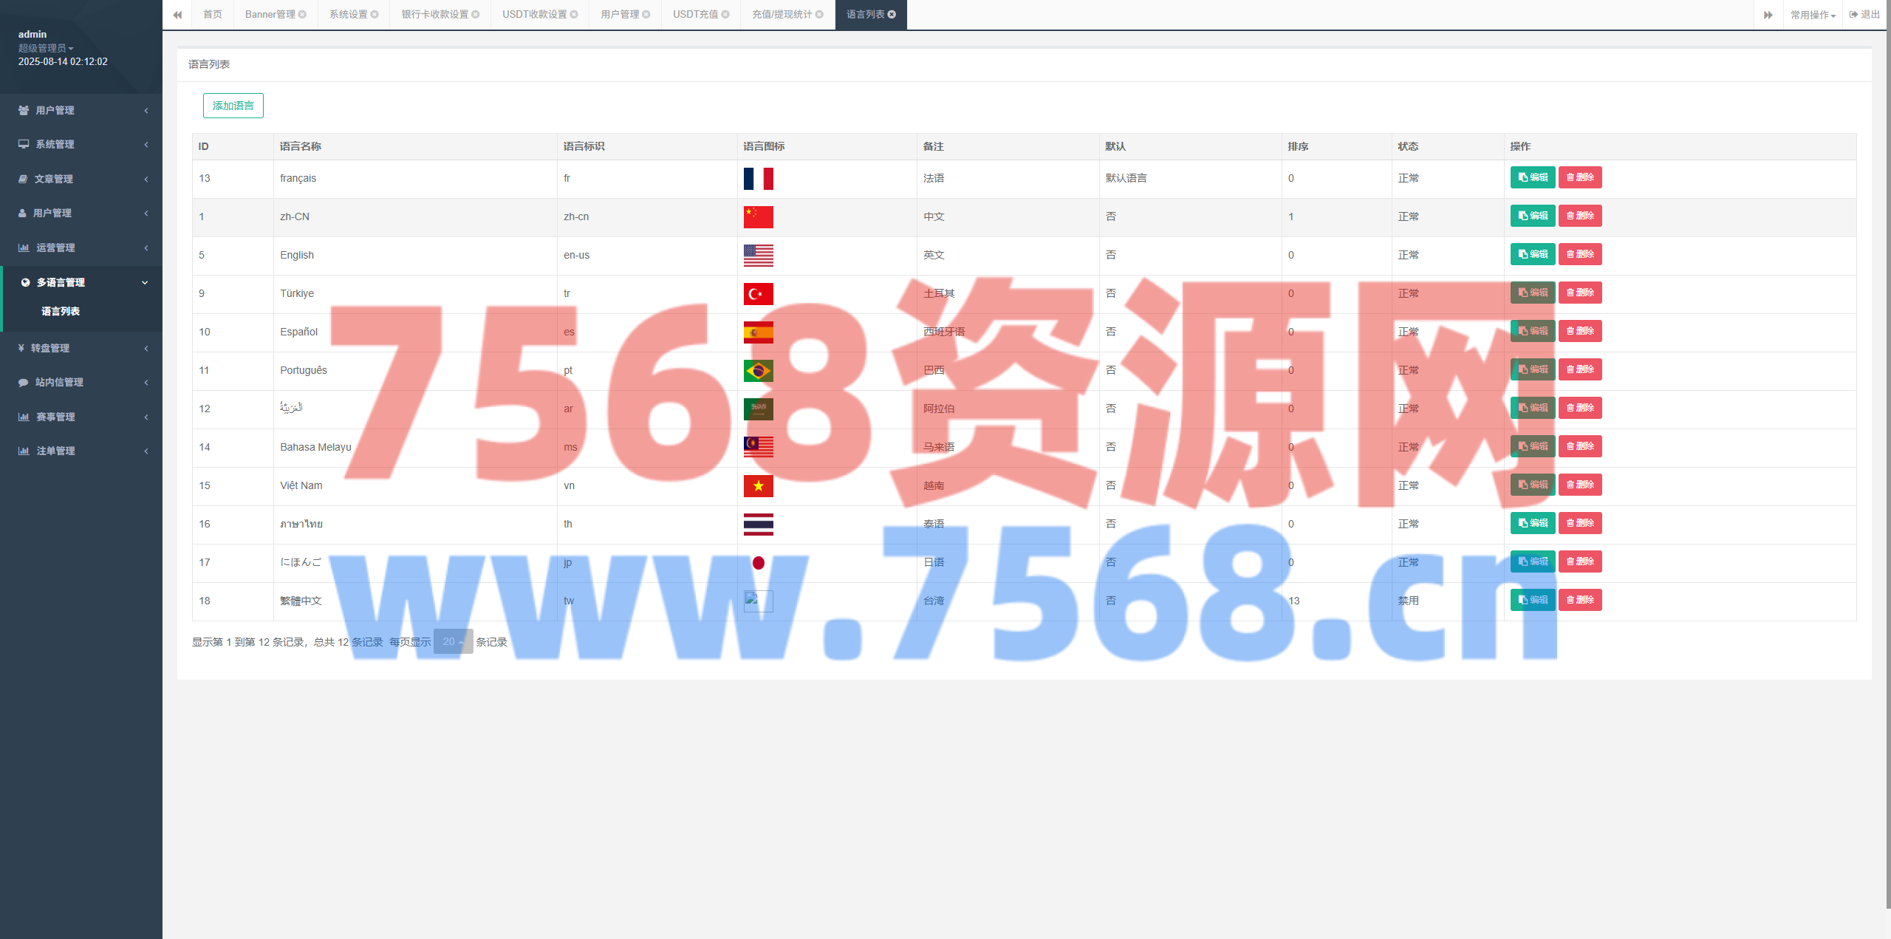Switch to the 系统设置 tab

349,14
